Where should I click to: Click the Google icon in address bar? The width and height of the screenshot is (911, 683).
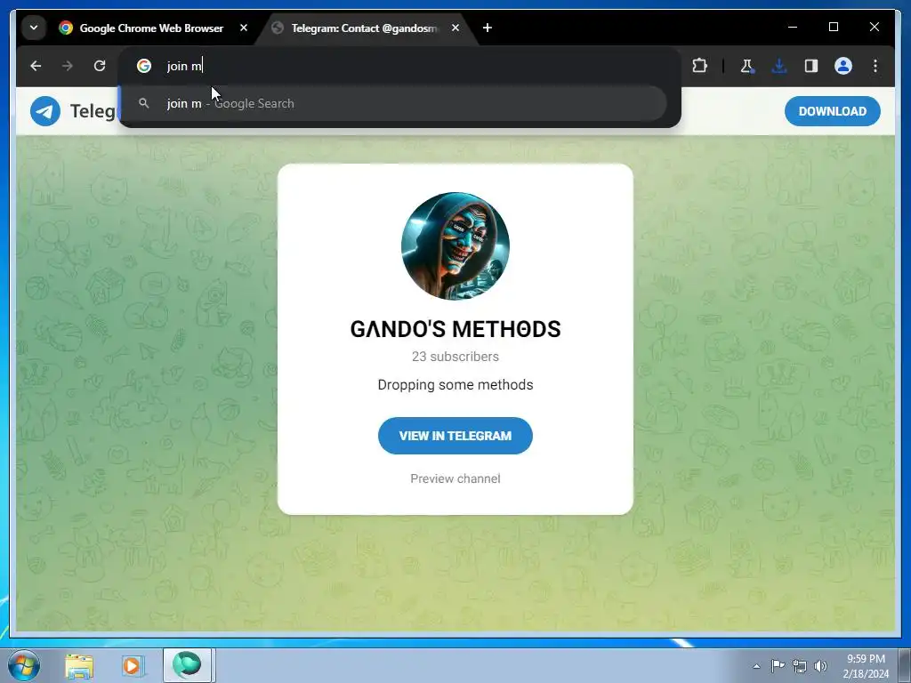(x=144, y=66)
